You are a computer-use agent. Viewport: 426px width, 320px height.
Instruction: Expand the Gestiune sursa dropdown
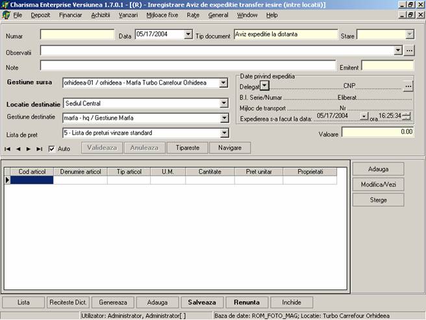pos(225,83)
